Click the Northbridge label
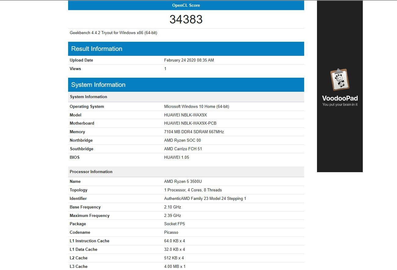The image size is (397, 270). 81,140
